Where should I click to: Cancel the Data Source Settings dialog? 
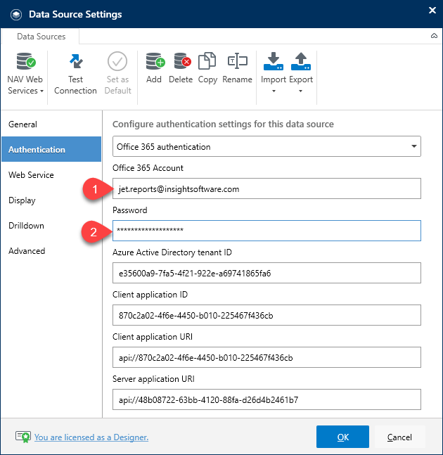(x=400, y=437)
